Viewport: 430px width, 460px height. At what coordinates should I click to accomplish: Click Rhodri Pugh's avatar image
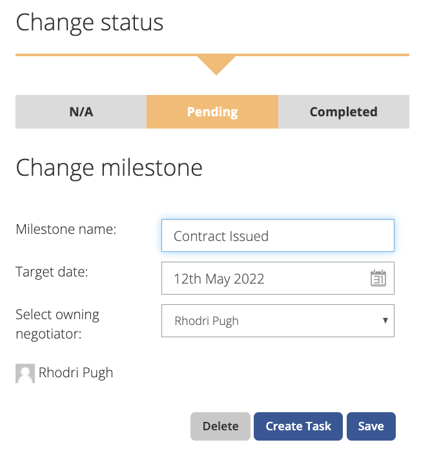[x=25, y=373]
